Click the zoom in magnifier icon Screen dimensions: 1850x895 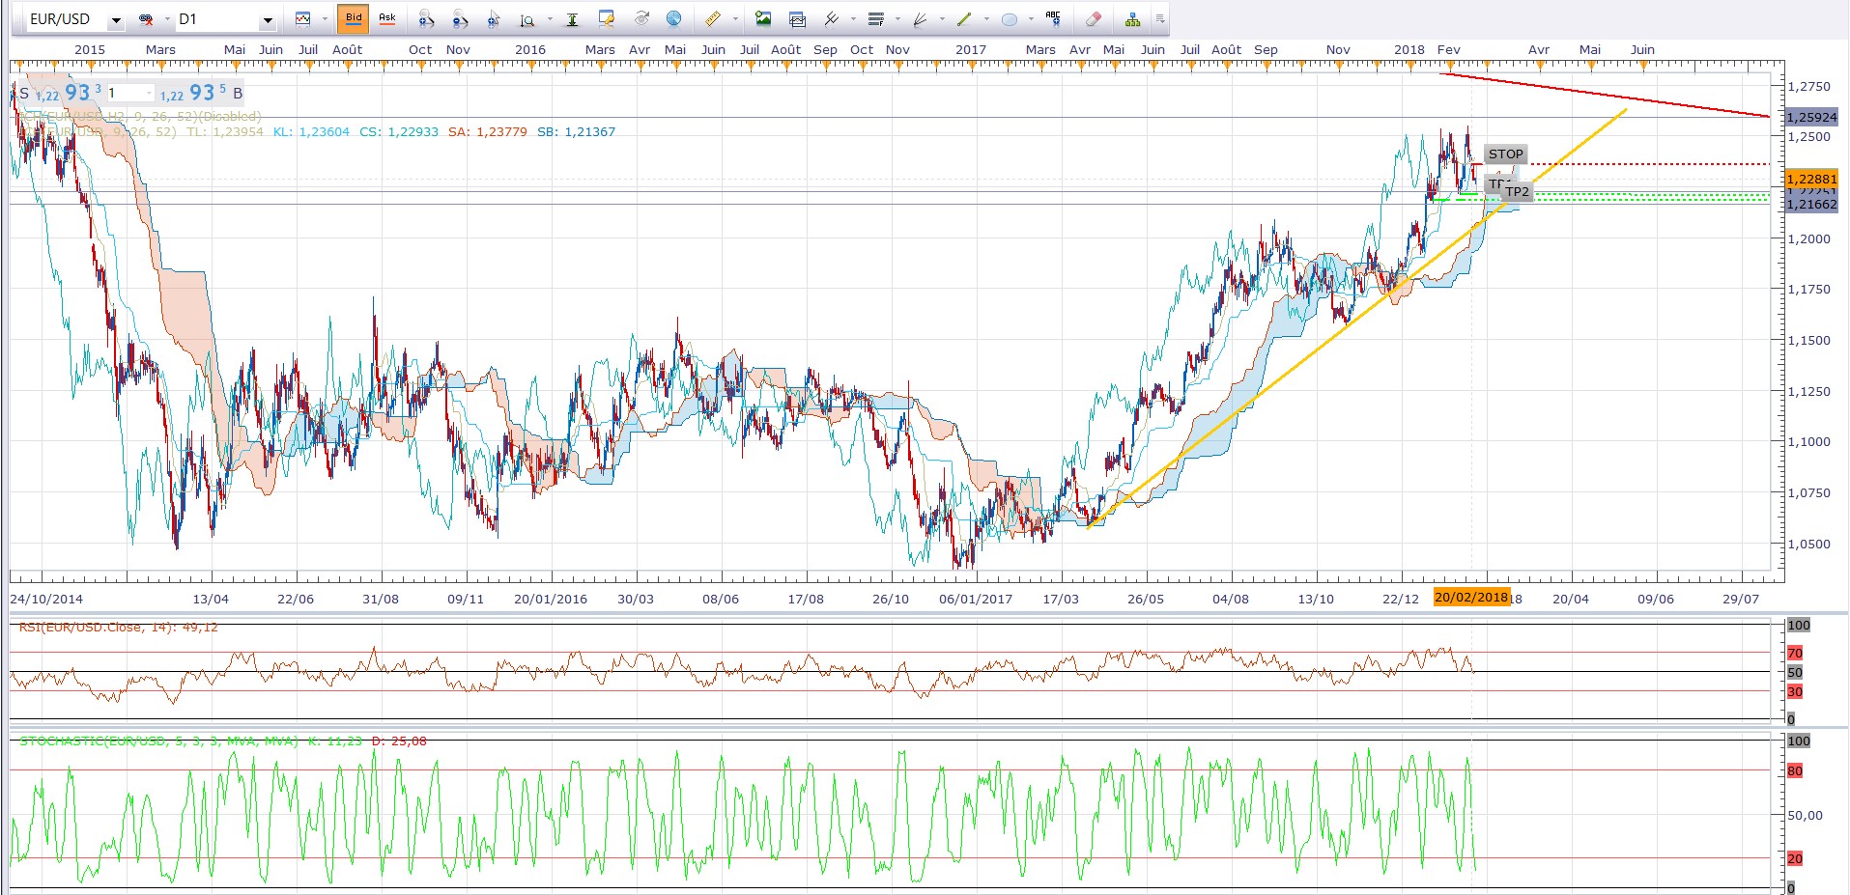coord(426,19)
